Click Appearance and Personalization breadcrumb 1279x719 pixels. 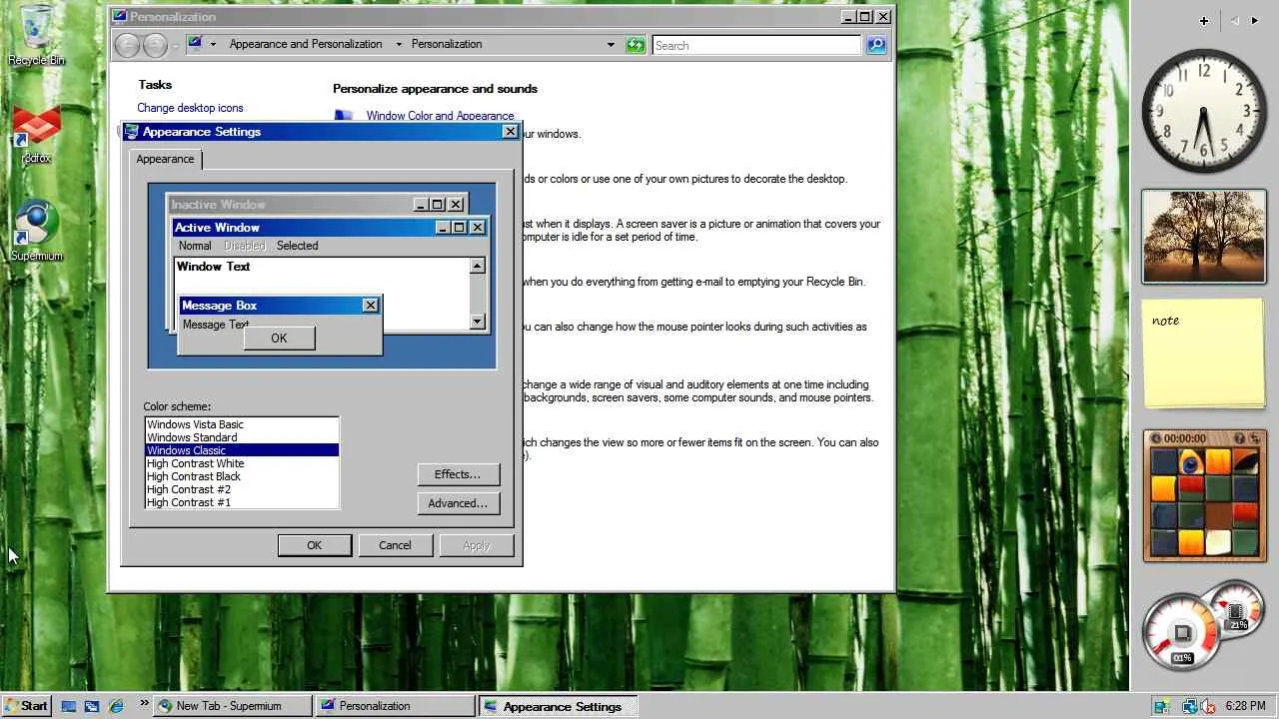[x=306, y=44]
